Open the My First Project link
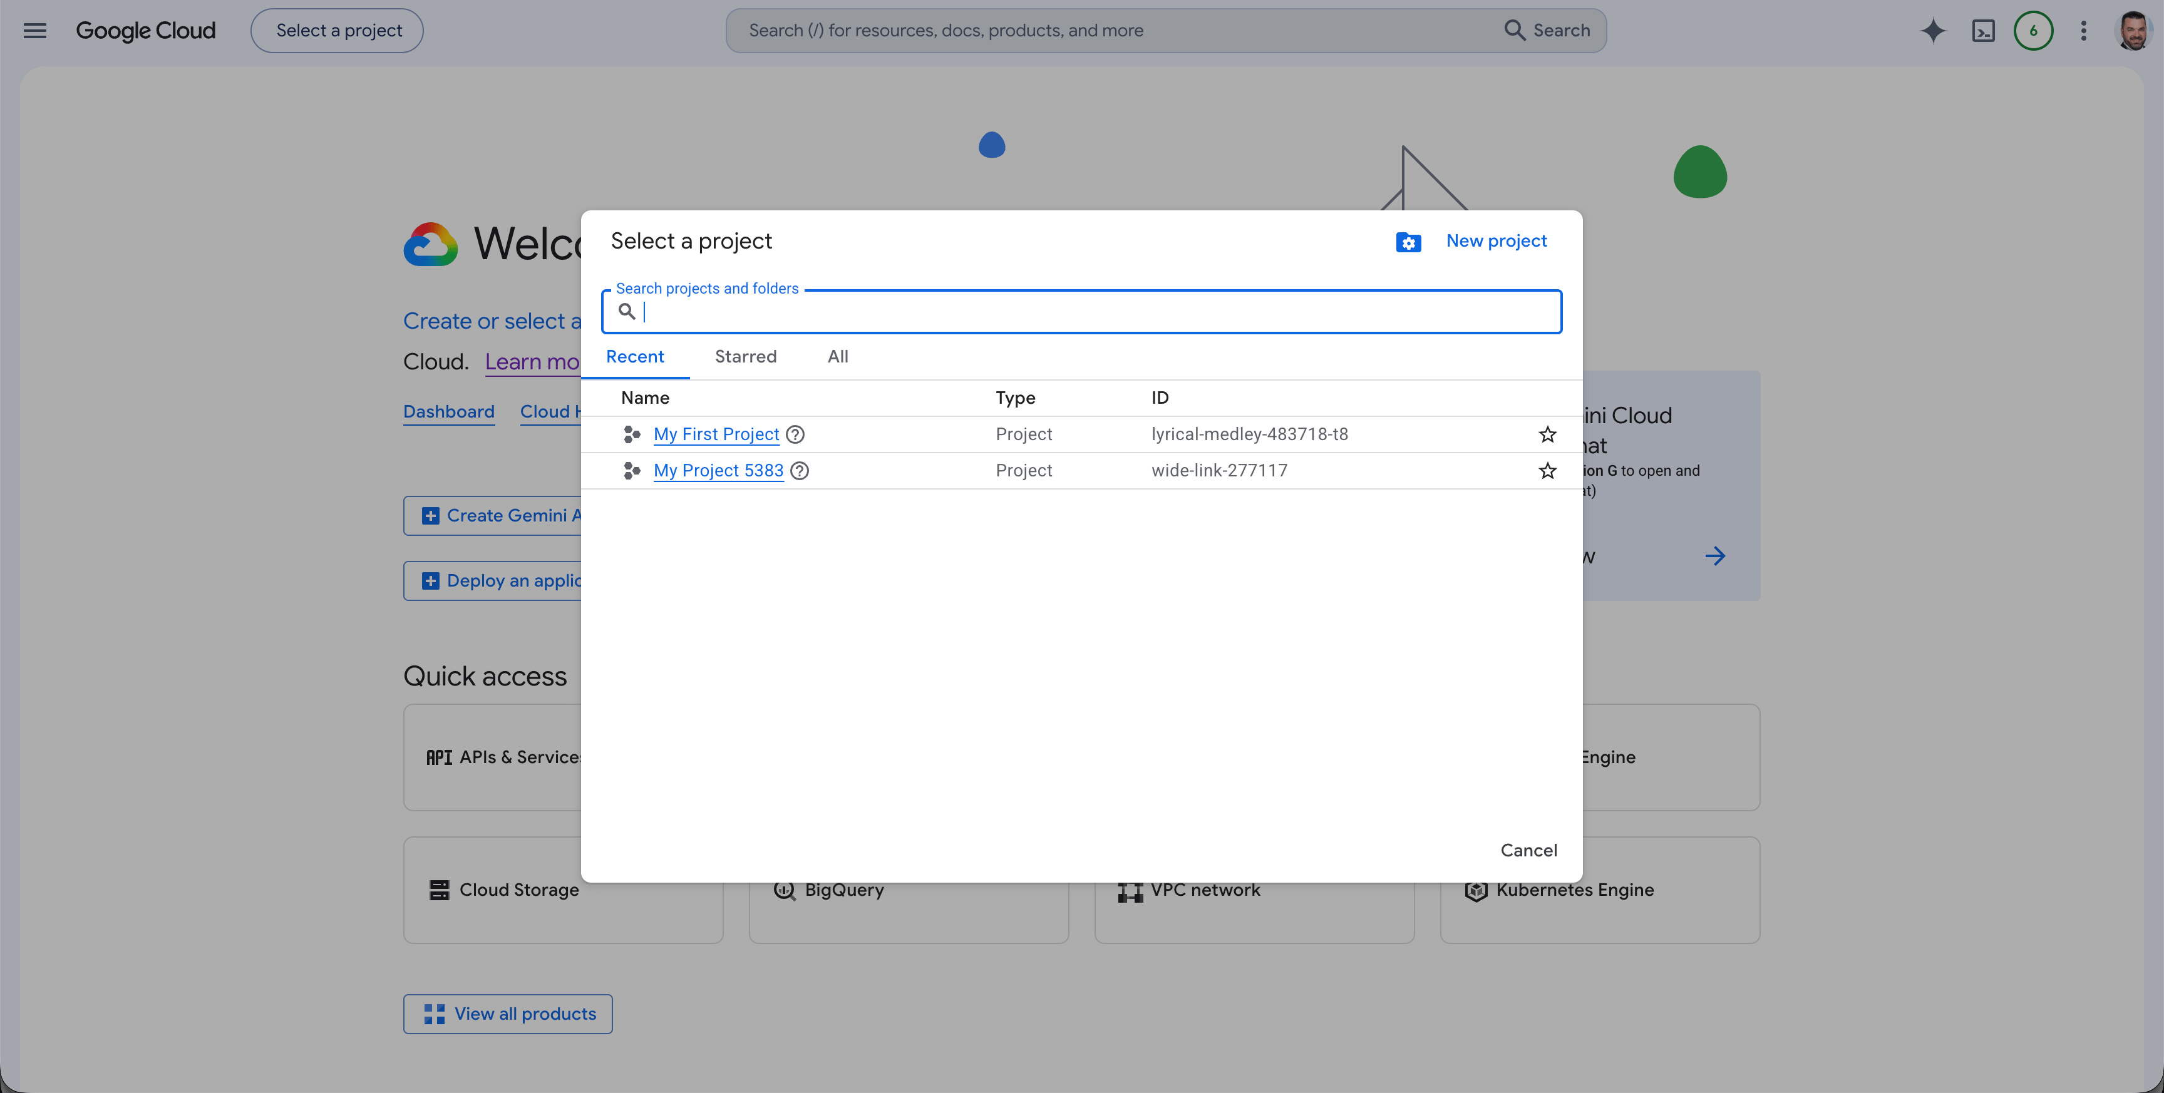The height and width of the screenshot is (1093, 2164). point(716,434)
